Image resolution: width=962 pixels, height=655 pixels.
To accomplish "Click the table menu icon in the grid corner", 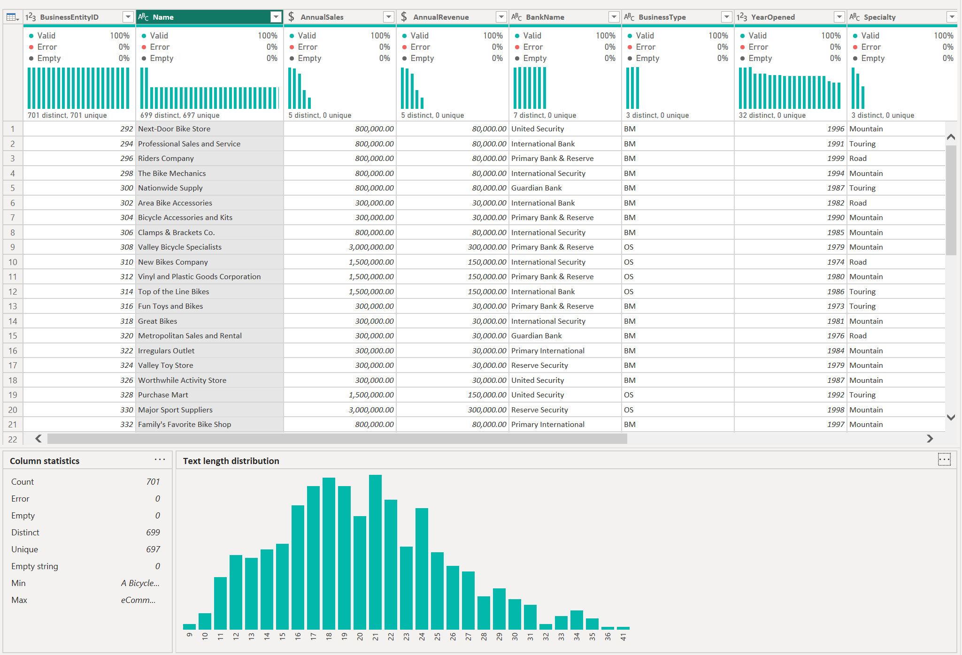I will [x=12, y=17].
